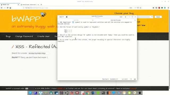Screen dimensions: 170x95
Task: Save the document in gedit
Action: coord(121,17)
